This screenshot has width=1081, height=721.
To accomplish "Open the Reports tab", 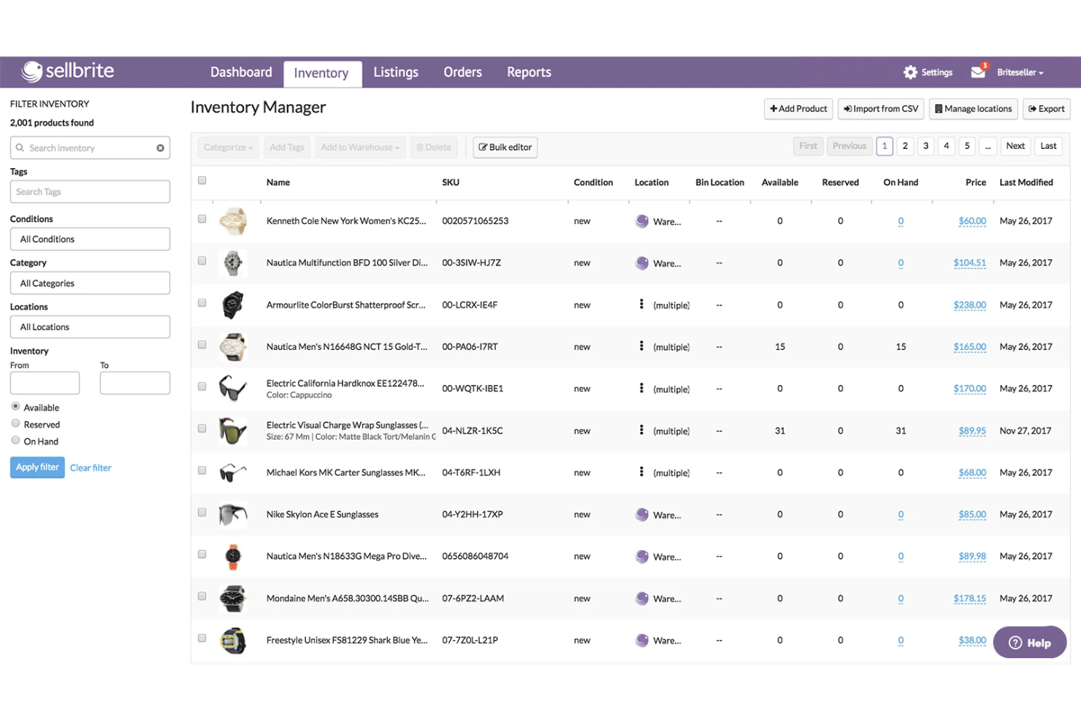I will pyautogui.click(x=529, y=72).
